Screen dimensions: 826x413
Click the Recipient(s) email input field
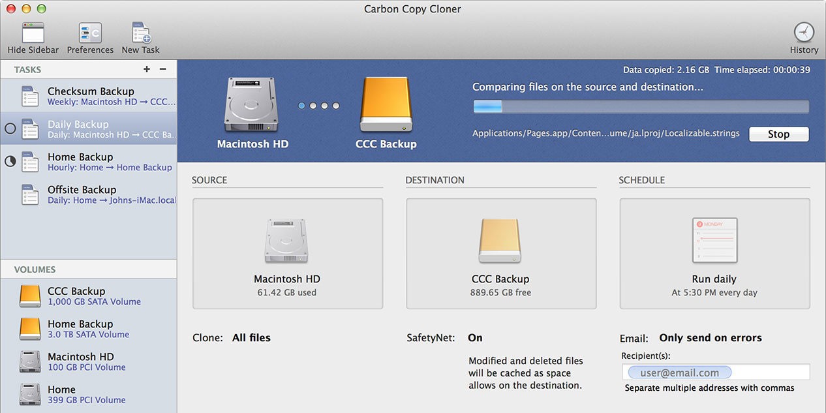(716, 373)
